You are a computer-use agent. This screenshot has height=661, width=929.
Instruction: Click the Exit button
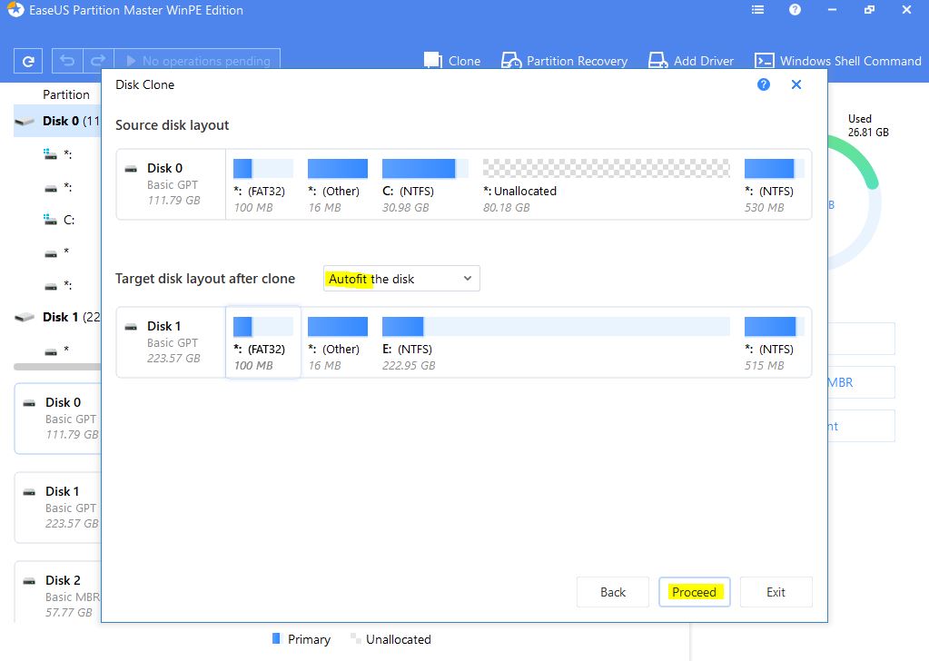click(x=776, y=592)
